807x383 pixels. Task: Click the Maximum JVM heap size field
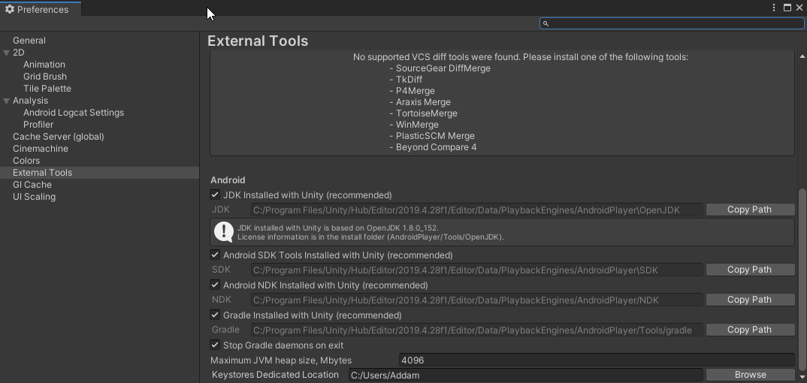pyautogui.click(x=597, y=360)
